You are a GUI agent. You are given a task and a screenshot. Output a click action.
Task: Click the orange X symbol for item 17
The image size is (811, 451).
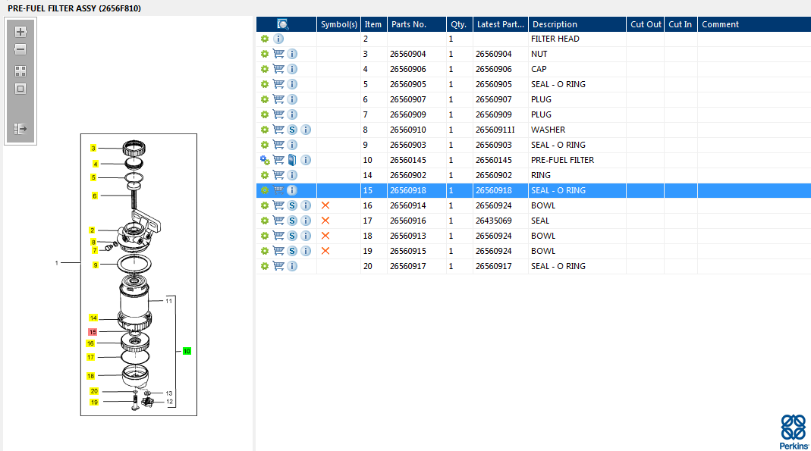325,221
